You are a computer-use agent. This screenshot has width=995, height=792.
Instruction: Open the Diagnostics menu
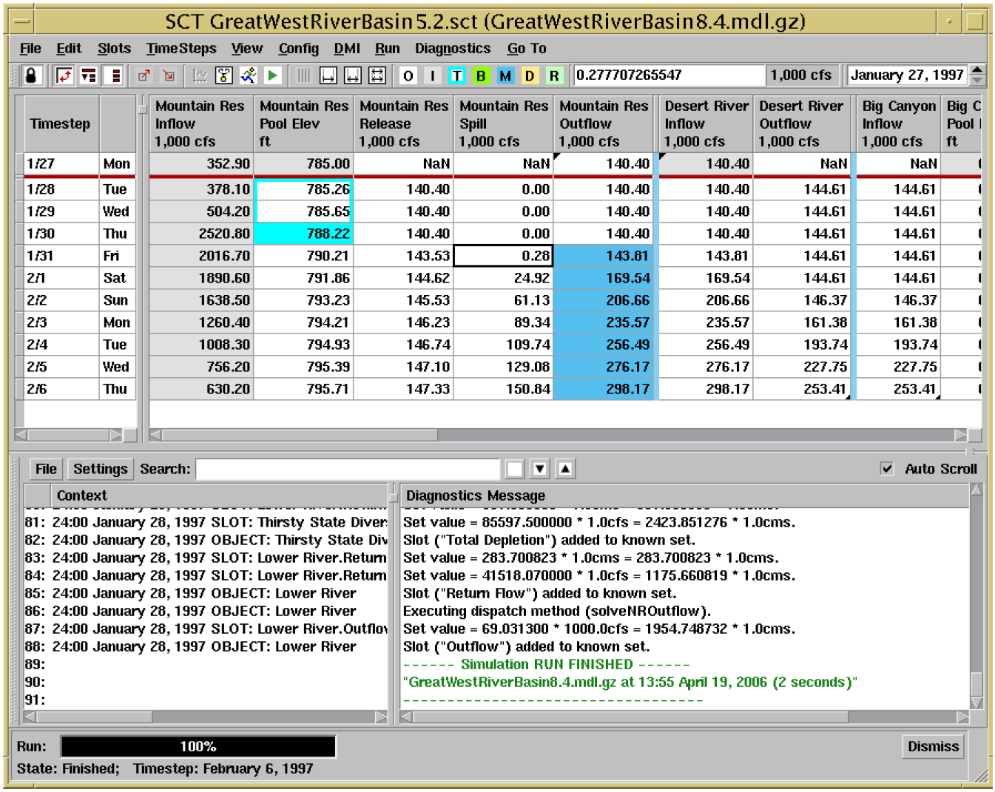[x=452, y=49]
